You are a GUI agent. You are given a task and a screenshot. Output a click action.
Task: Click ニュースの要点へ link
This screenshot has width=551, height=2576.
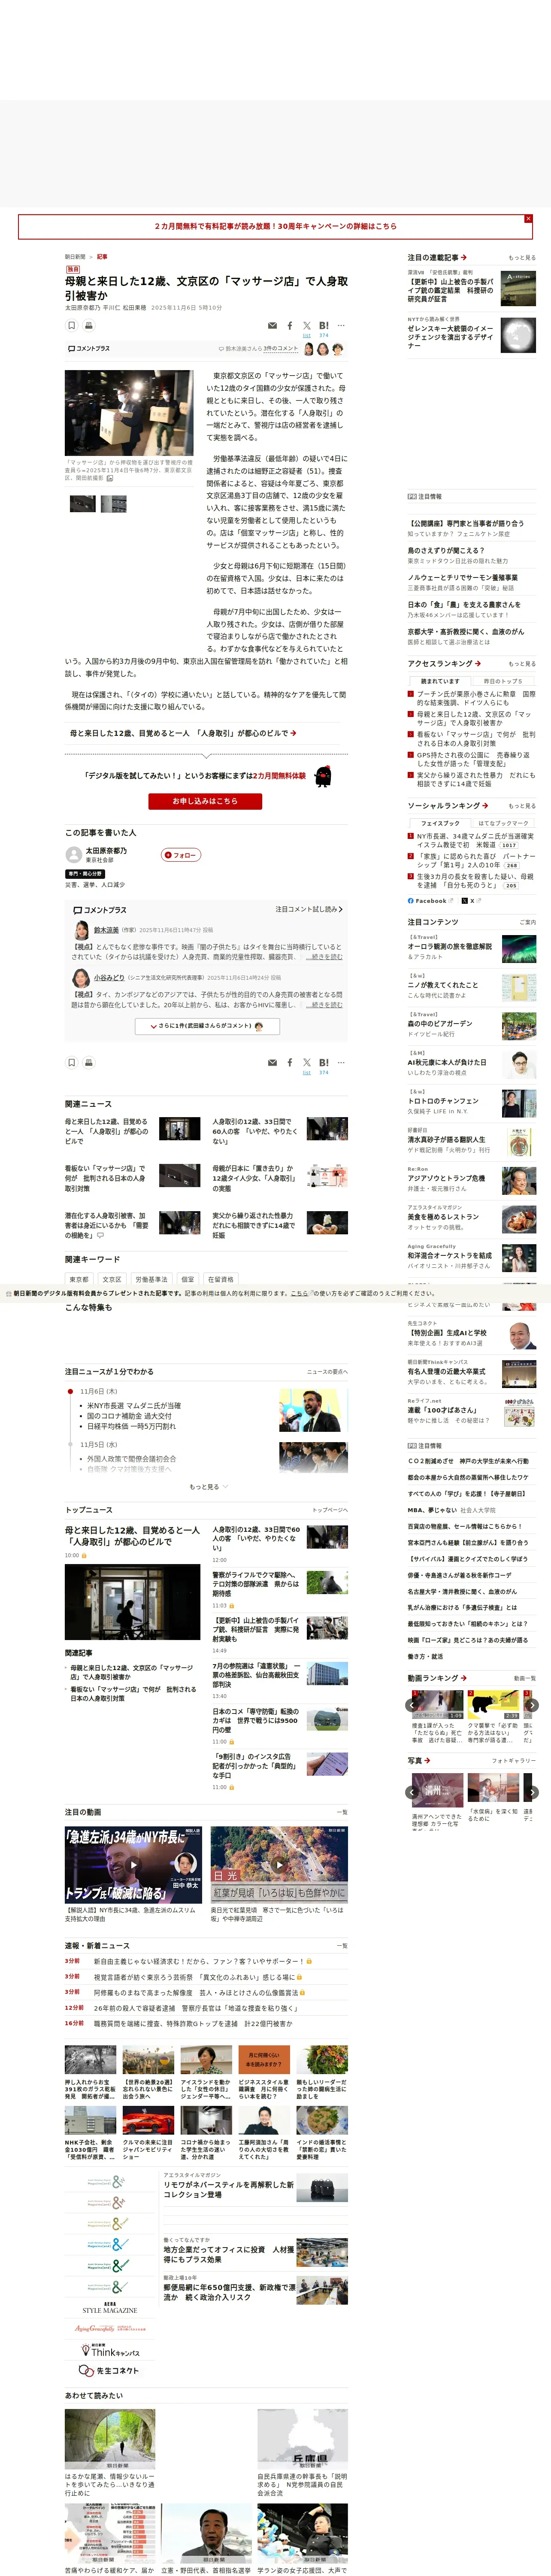click(327, 1372)
